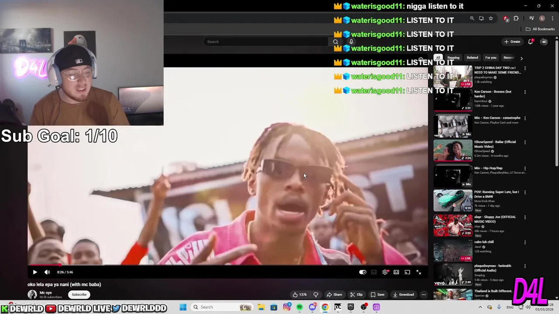Open Discord from the taskbar
Screen dimensions: 559x314
312,307
